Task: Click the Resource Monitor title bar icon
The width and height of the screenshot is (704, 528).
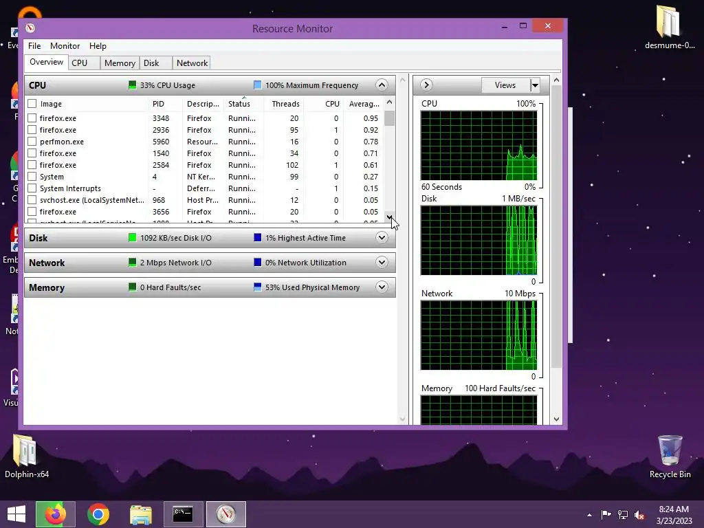Action: click(30, 28)
